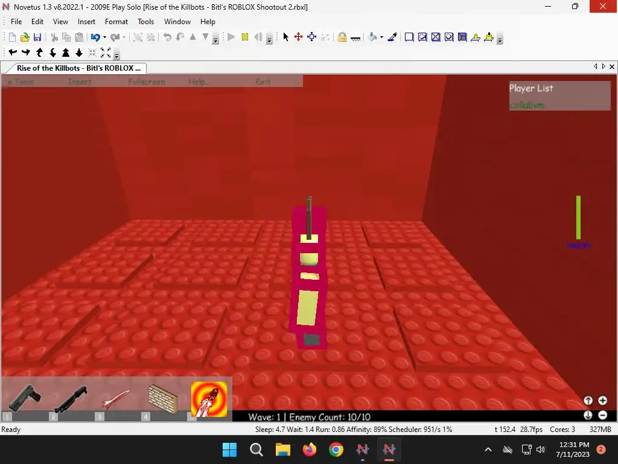Click the in-game Fullscreen button
Viewport: 618px width, 464px height.
pos(147,82)
